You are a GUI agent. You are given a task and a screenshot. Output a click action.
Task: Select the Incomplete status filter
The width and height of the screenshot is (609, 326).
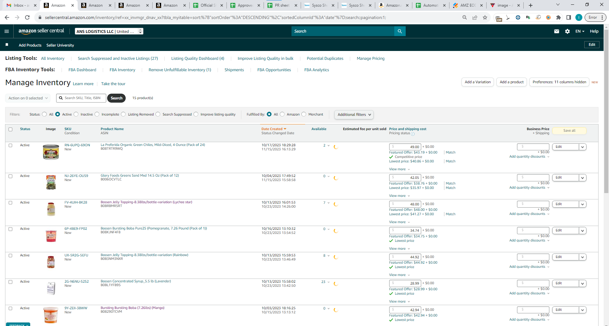pos(97,114)
